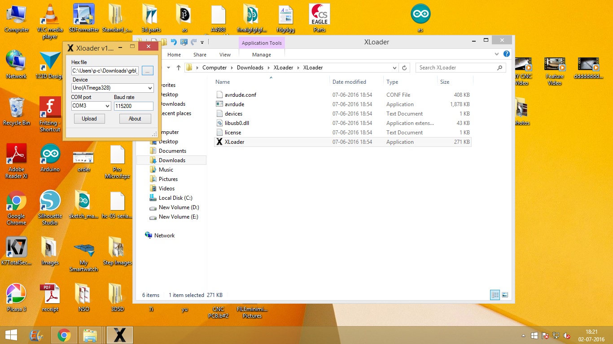Screen dimensions: 613x344
Task: Click the Hex file path field
Action: click(105, 70)
